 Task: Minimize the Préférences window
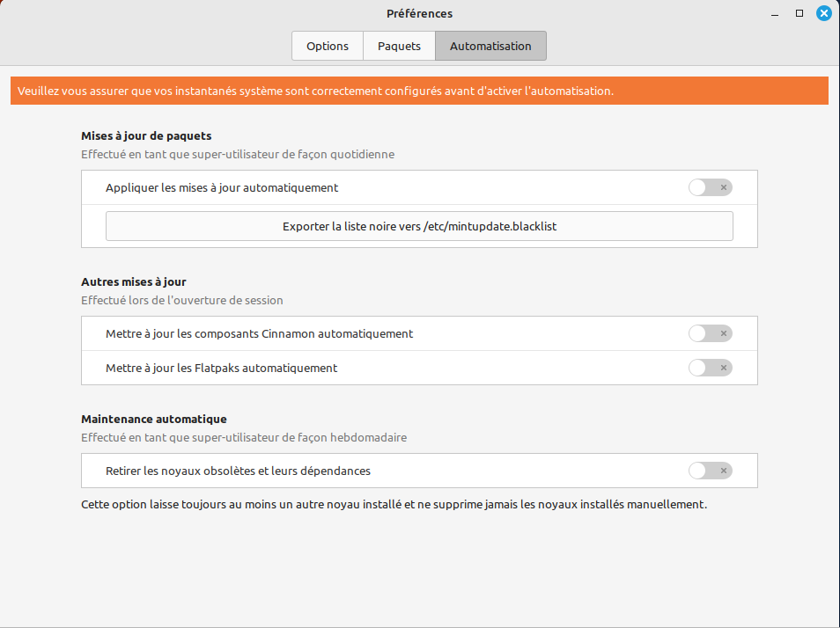(775, 13)
